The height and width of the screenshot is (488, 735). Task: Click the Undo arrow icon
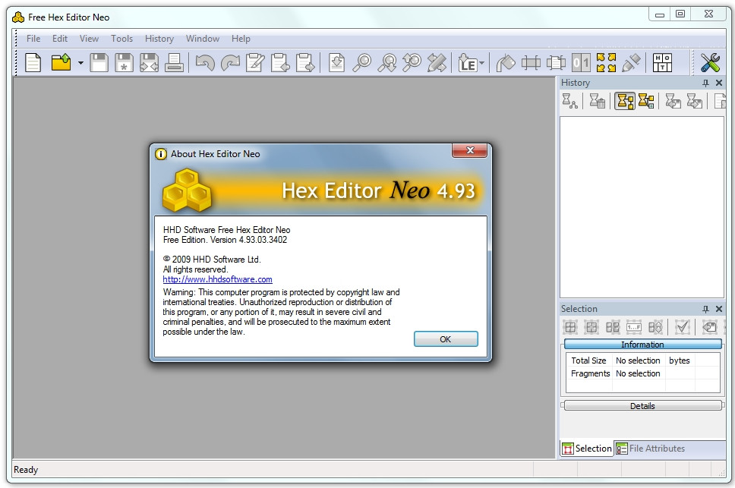tap(205, 63)
